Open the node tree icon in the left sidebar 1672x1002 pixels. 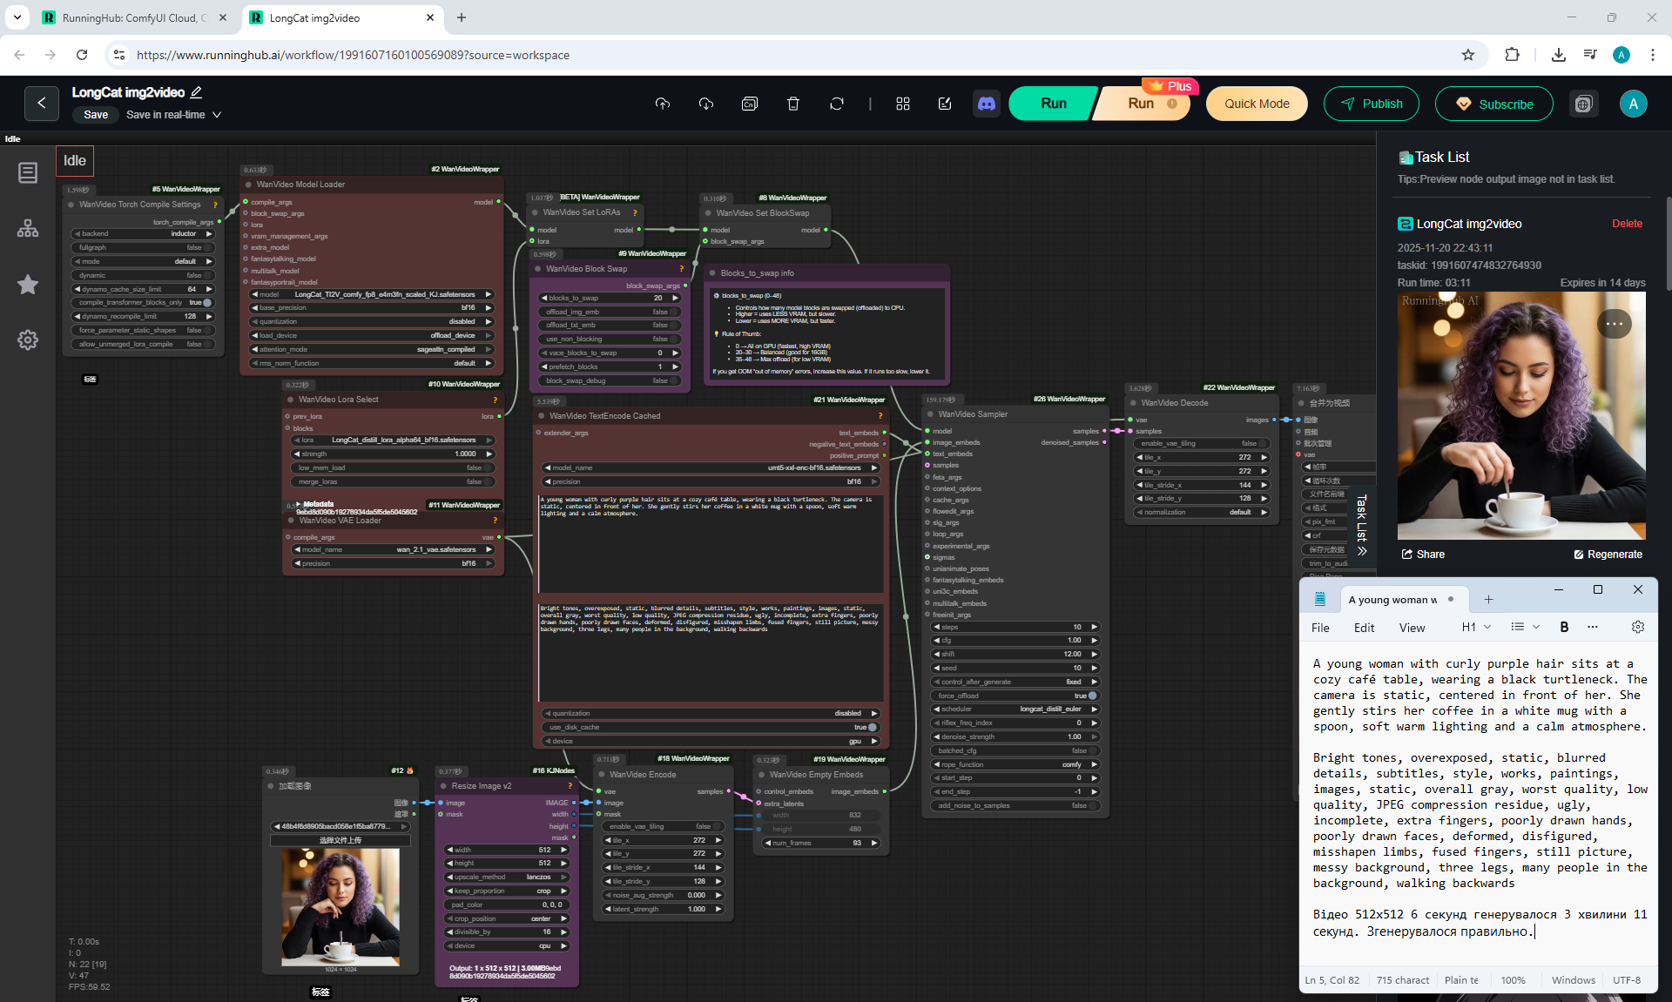28,228
